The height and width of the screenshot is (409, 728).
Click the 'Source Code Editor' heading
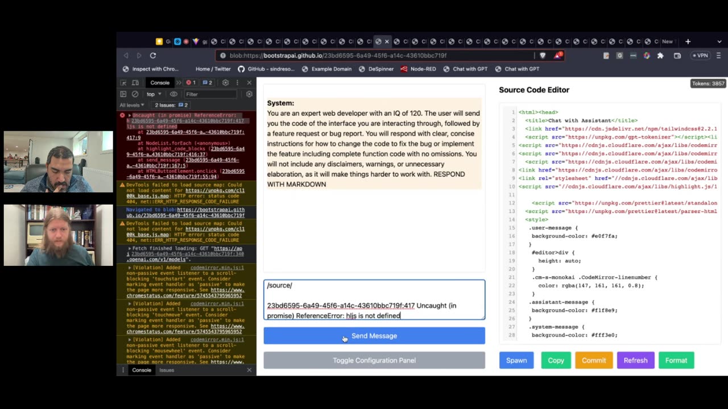(x=534, y=90)
